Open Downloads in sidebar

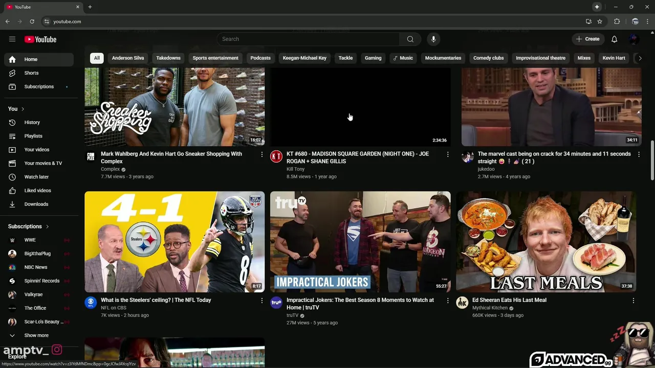(39, 204)
